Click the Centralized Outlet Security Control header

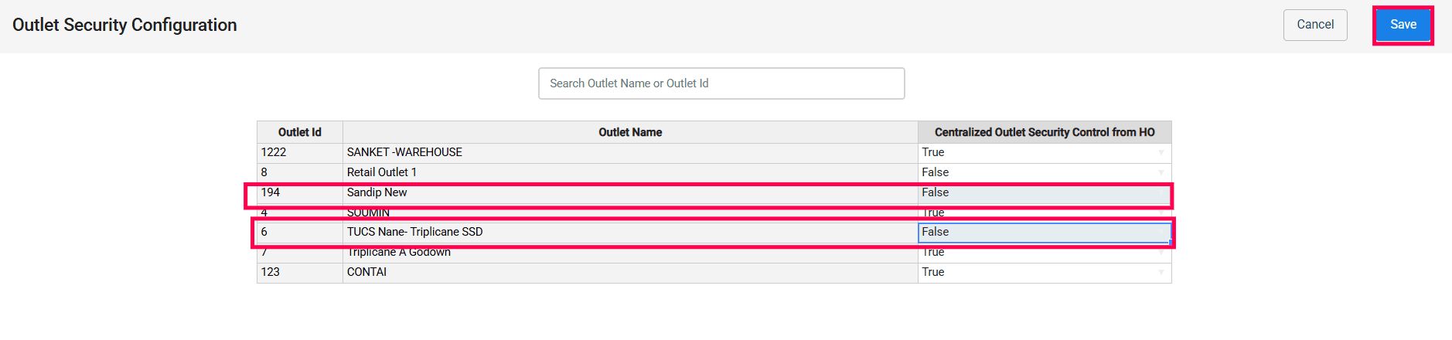coord(1044,133)
